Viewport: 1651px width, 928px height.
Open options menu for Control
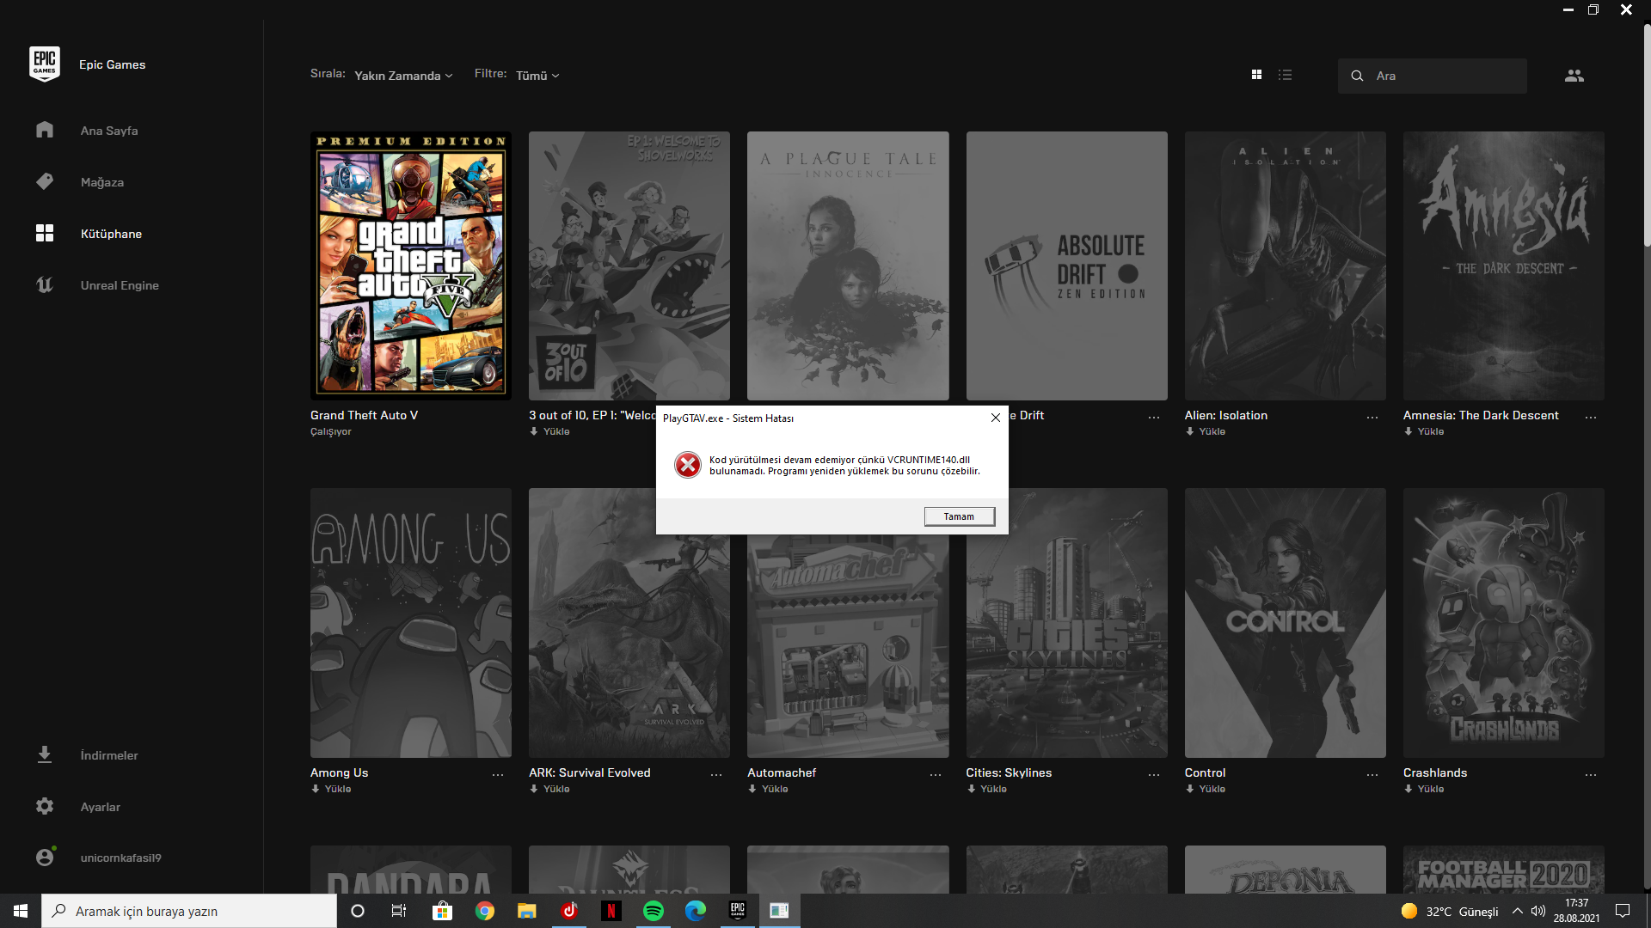pyautogui.click(x=1372, y=775)
